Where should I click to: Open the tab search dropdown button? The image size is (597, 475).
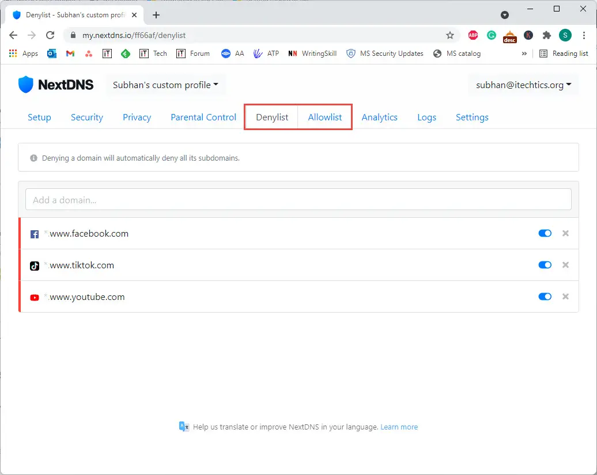pos(505,15)
